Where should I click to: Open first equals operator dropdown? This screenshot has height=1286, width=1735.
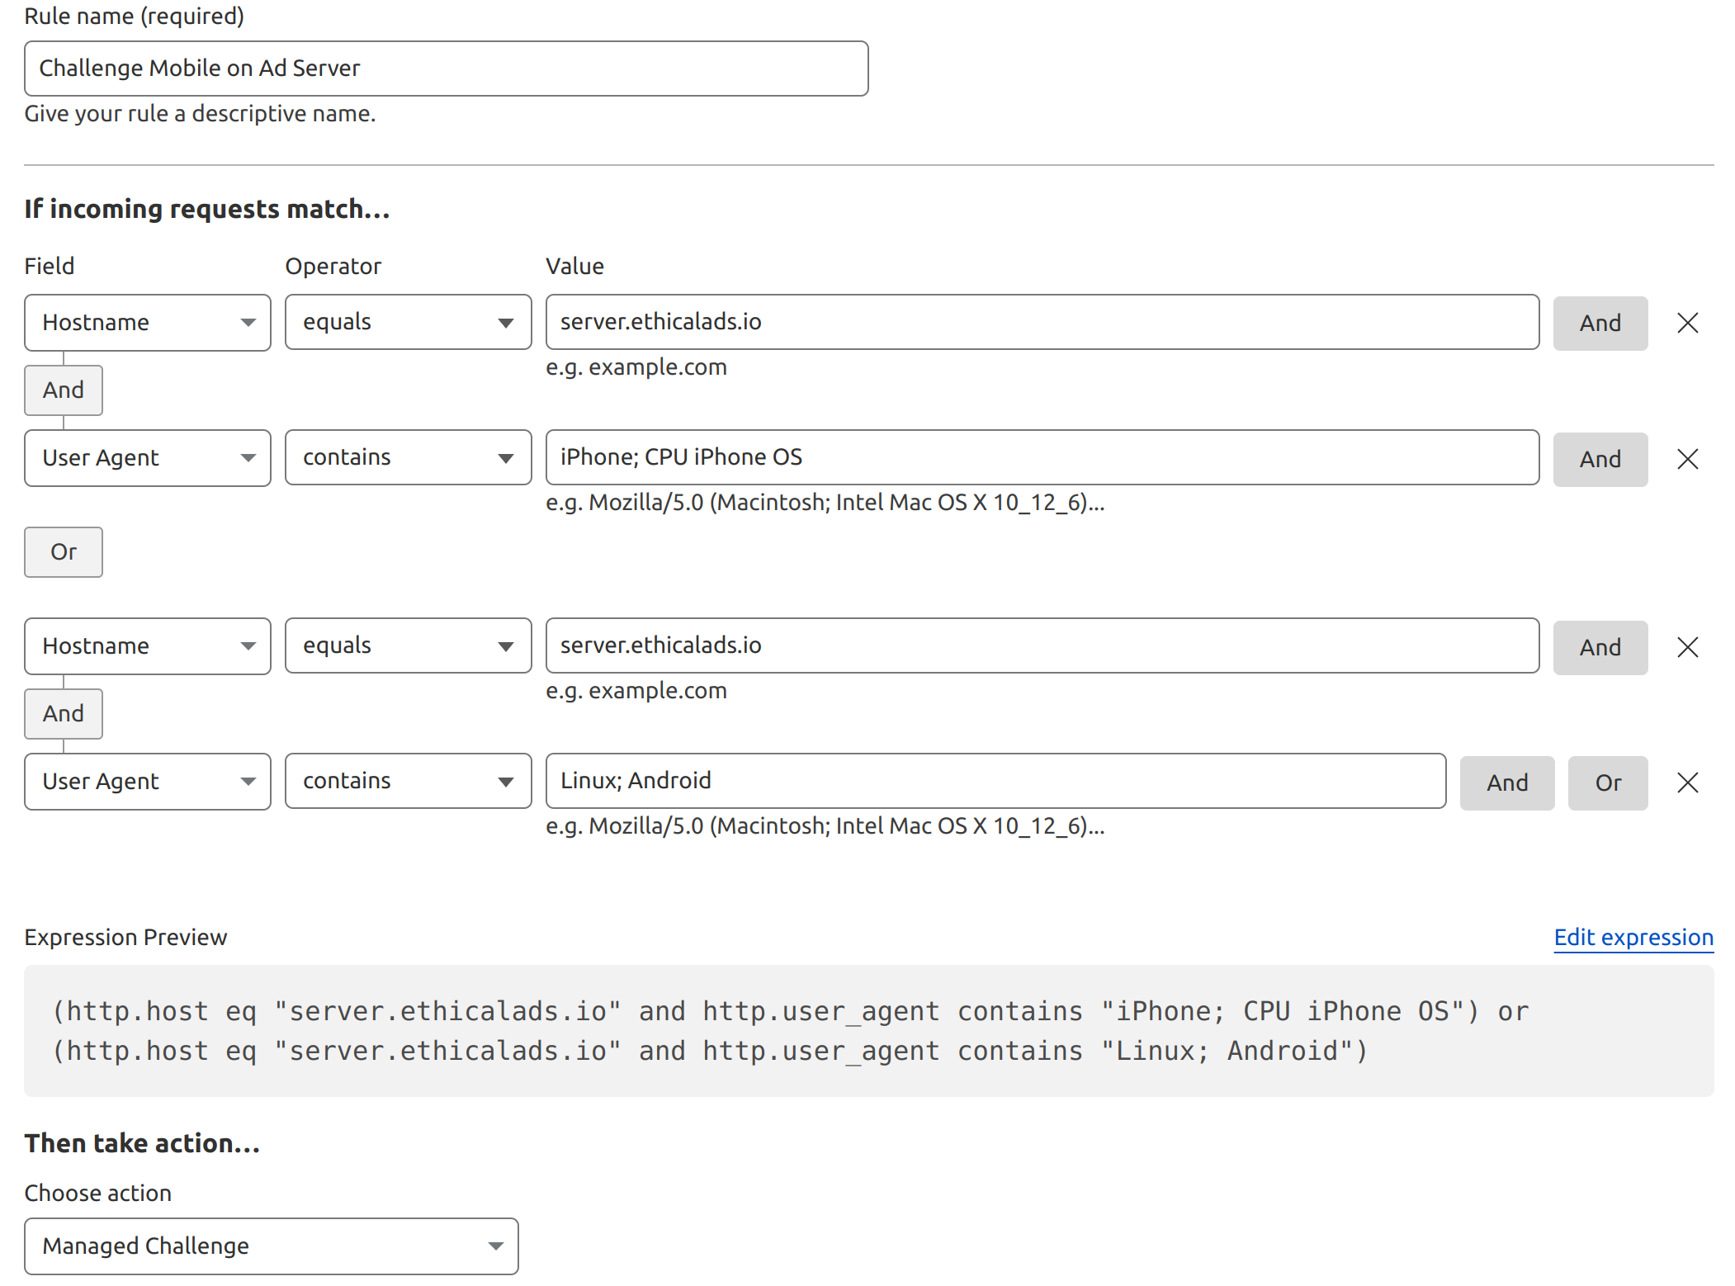click(408, 323)
